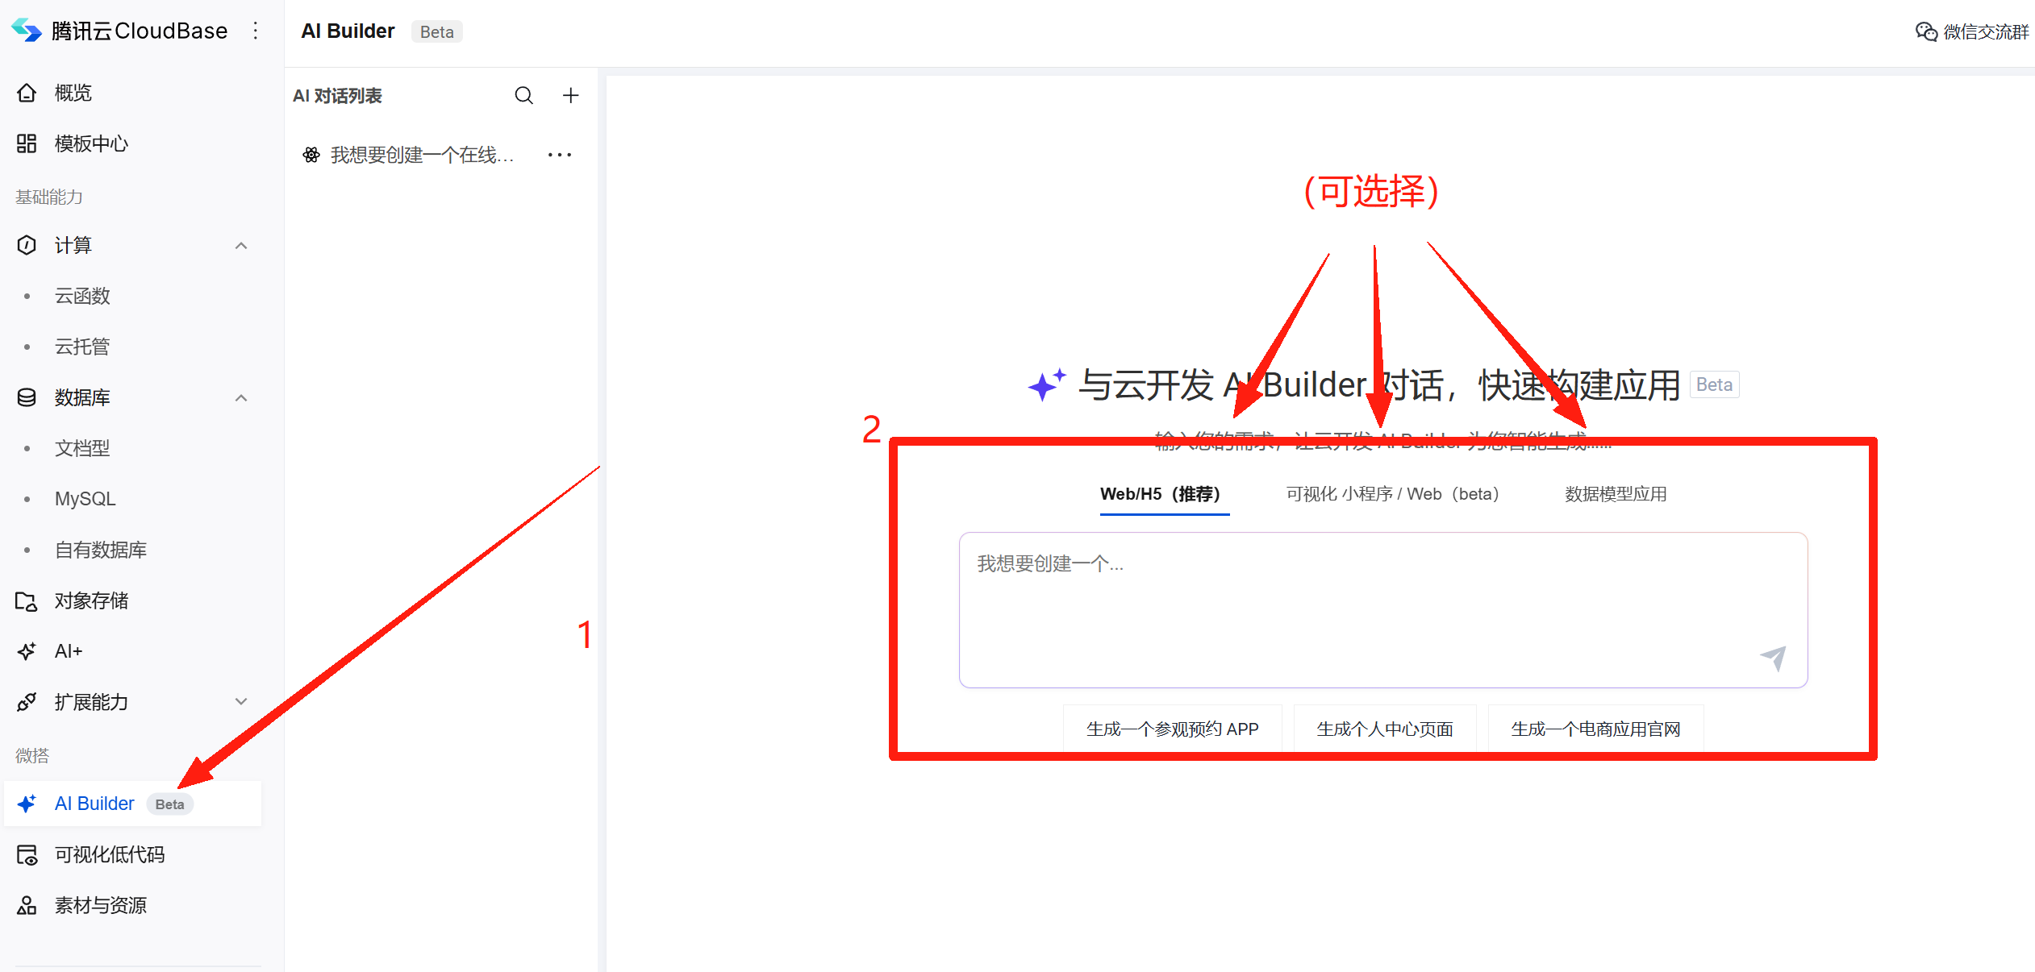Collapse the 计算 section chevron
Image resolution: width=2035 pixels, height=972 pixels.
tap(241, 245)
